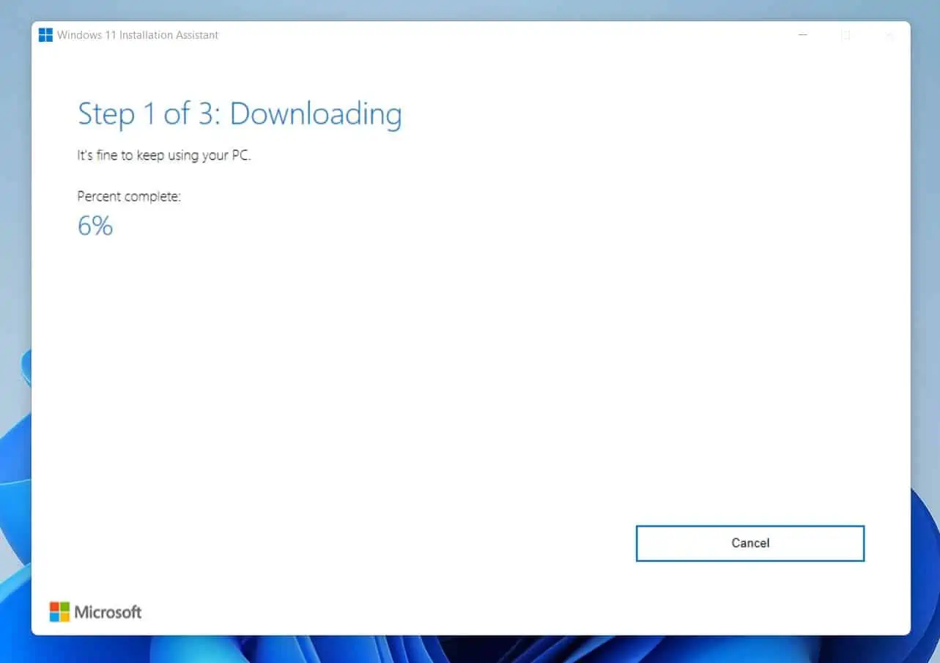940x663 pixels.
Task: Minimize the Installation Assistant window
Action: click(x=803, y=35)
